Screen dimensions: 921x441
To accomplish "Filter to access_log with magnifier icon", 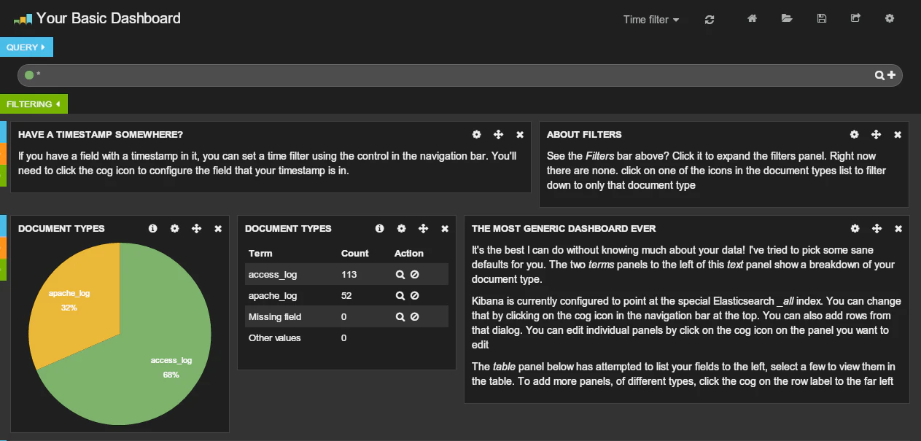I will pos(400,275).
